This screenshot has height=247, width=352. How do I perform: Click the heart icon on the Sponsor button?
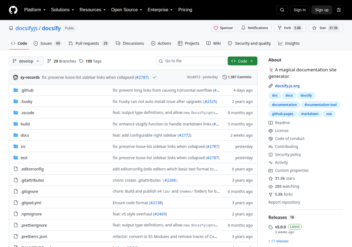(216, 28)
